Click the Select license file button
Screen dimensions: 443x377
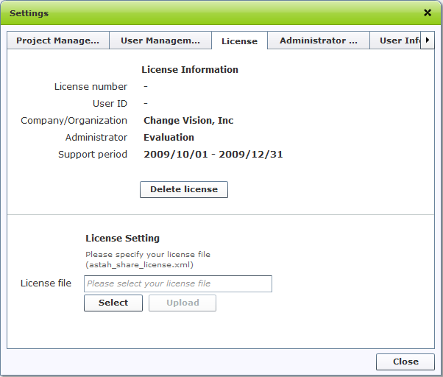click(x=113, y=303)
